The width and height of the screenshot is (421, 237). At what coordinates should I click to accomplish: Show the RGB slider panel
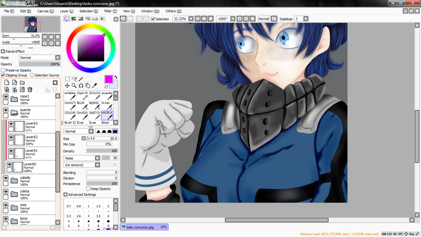73,19
